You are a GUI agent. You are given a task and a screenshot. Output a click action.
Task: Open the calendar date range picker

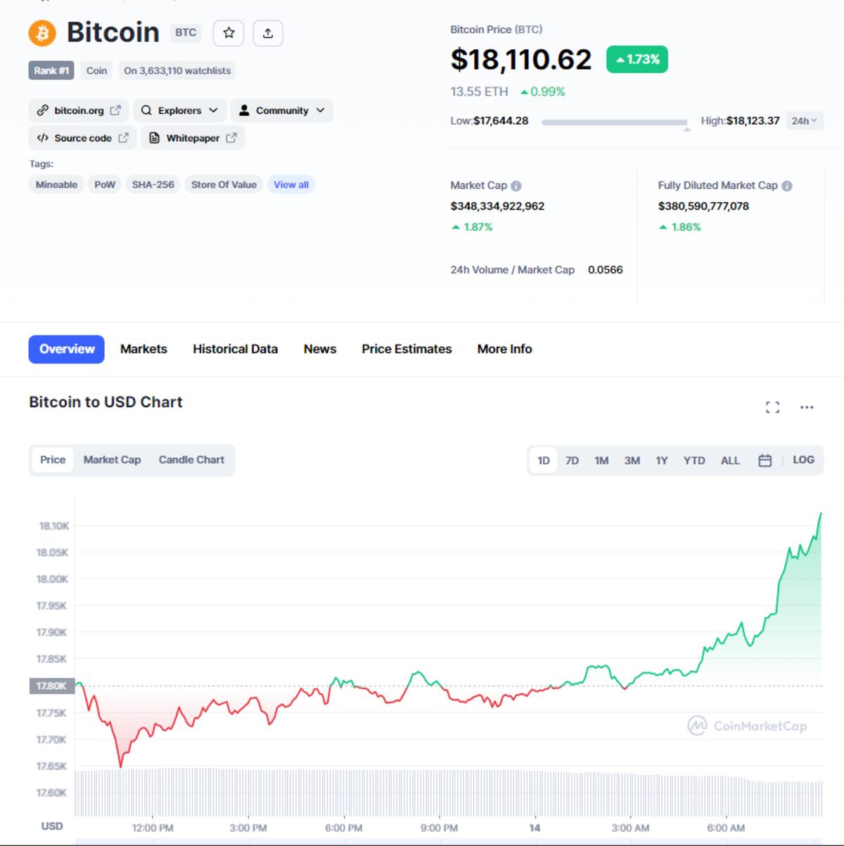[x=765, y=461]
